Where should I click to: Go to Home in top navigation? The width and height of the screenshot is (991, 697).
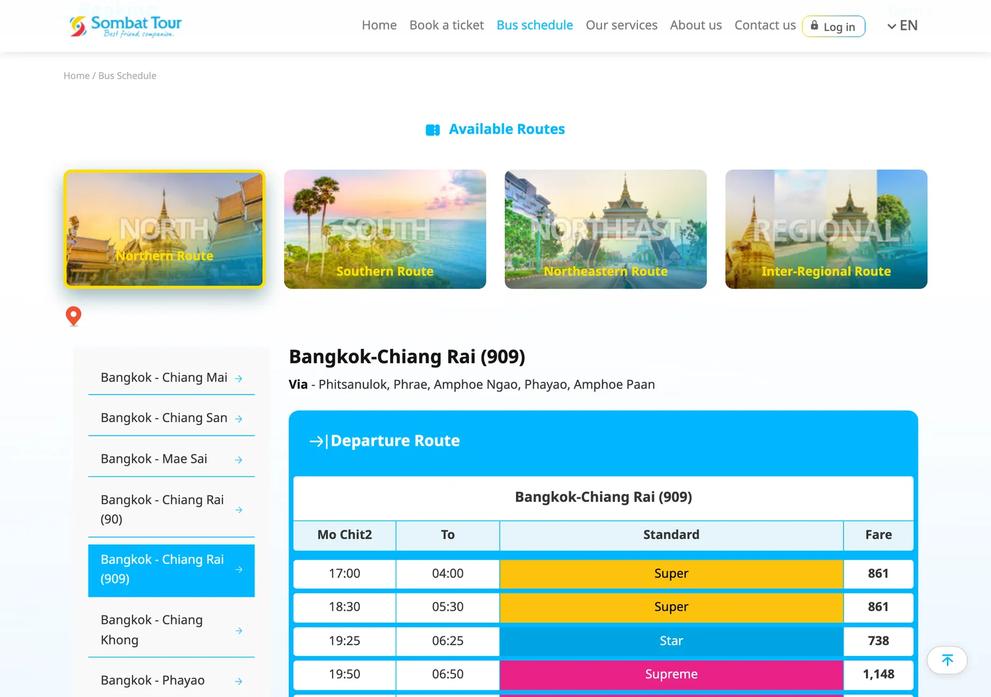click(379, 25)
